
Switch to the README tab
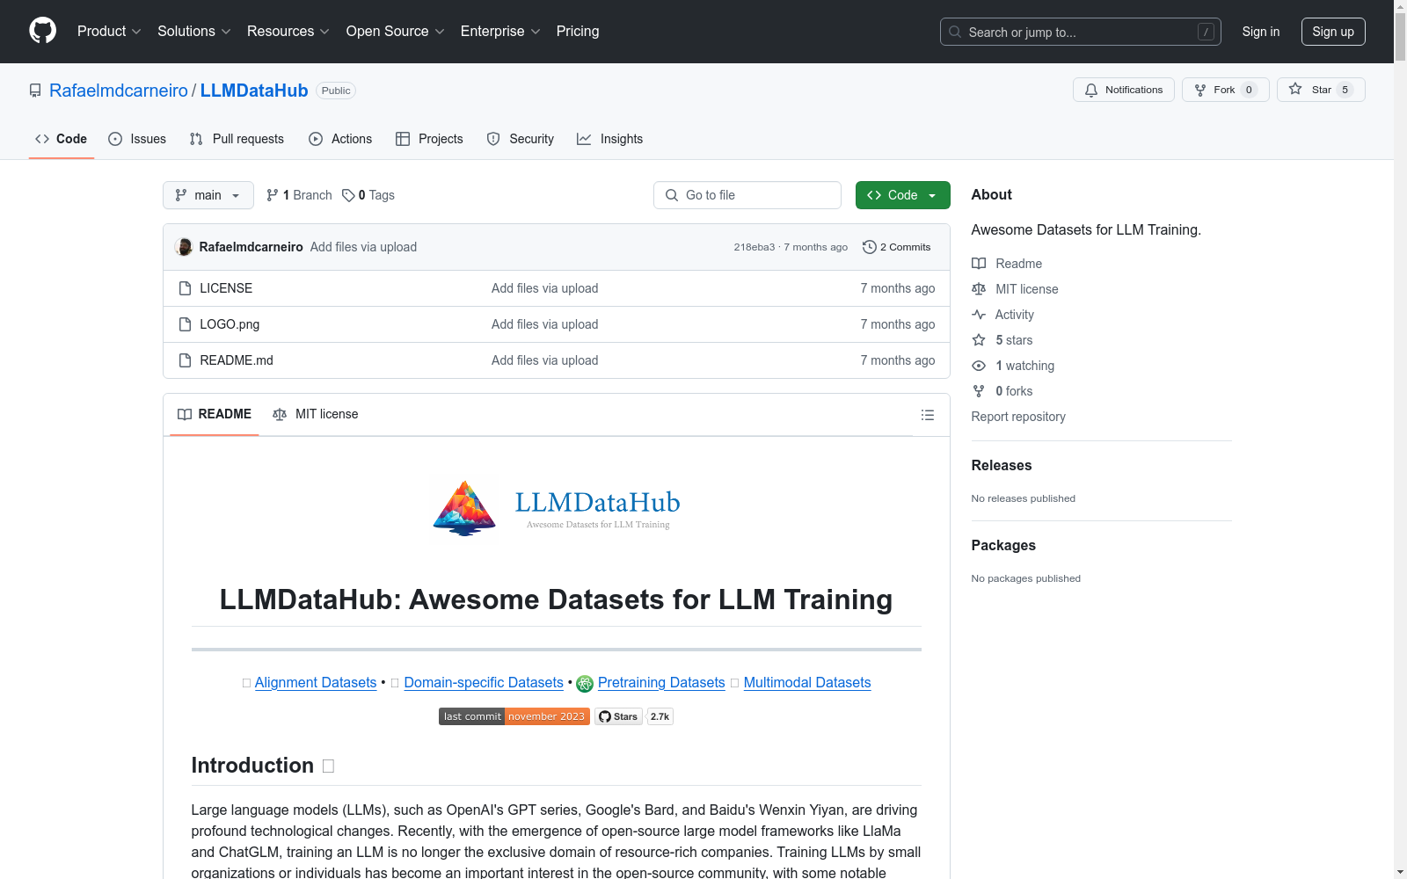(215, 414)
